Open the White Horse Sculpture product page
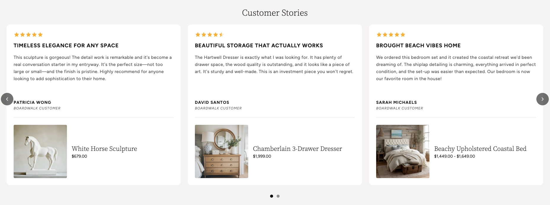Viewport: 550px width, 205px height. [x=104, y=149]
